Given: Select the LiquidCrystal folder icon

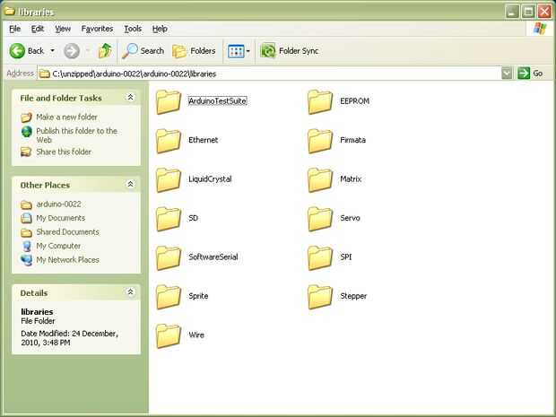Looking at the screenshot, I should tap(169, 179).
